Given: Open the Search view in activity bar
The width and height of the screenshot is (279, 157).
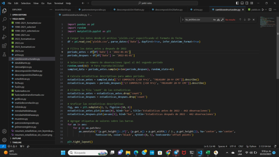Looking at the screenshot, I should click(4, 19).
